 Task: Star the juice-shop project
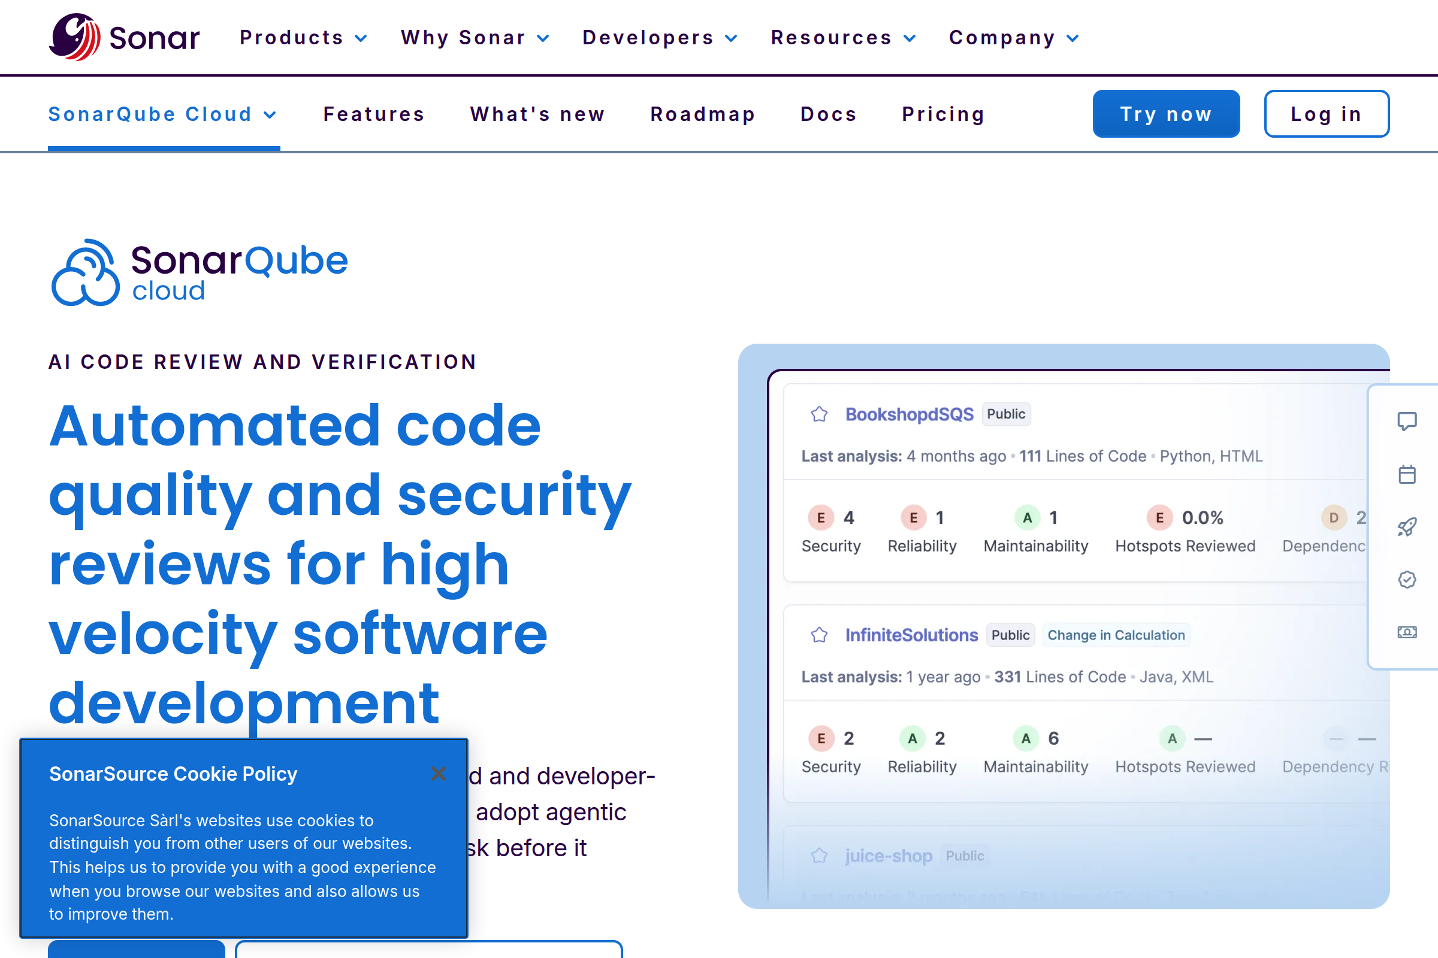pos(819,856)
